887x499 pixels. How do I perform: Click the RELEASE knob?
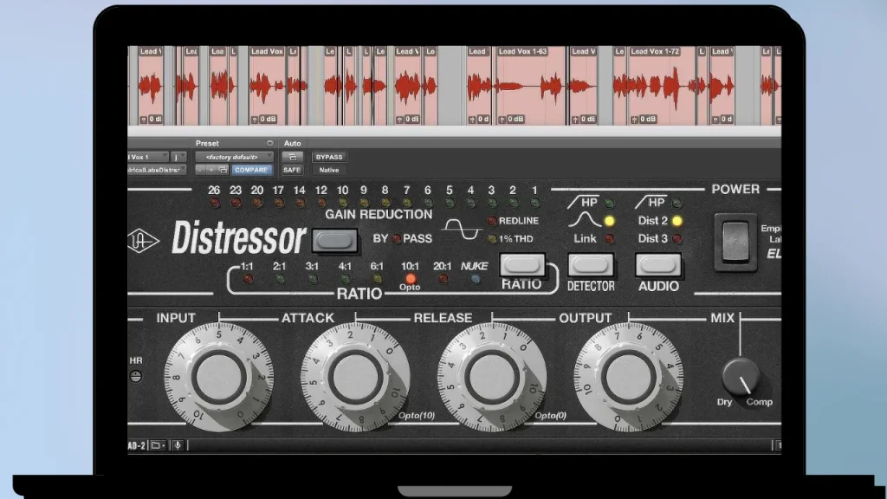pyautogui.click(x=492, y=378)
